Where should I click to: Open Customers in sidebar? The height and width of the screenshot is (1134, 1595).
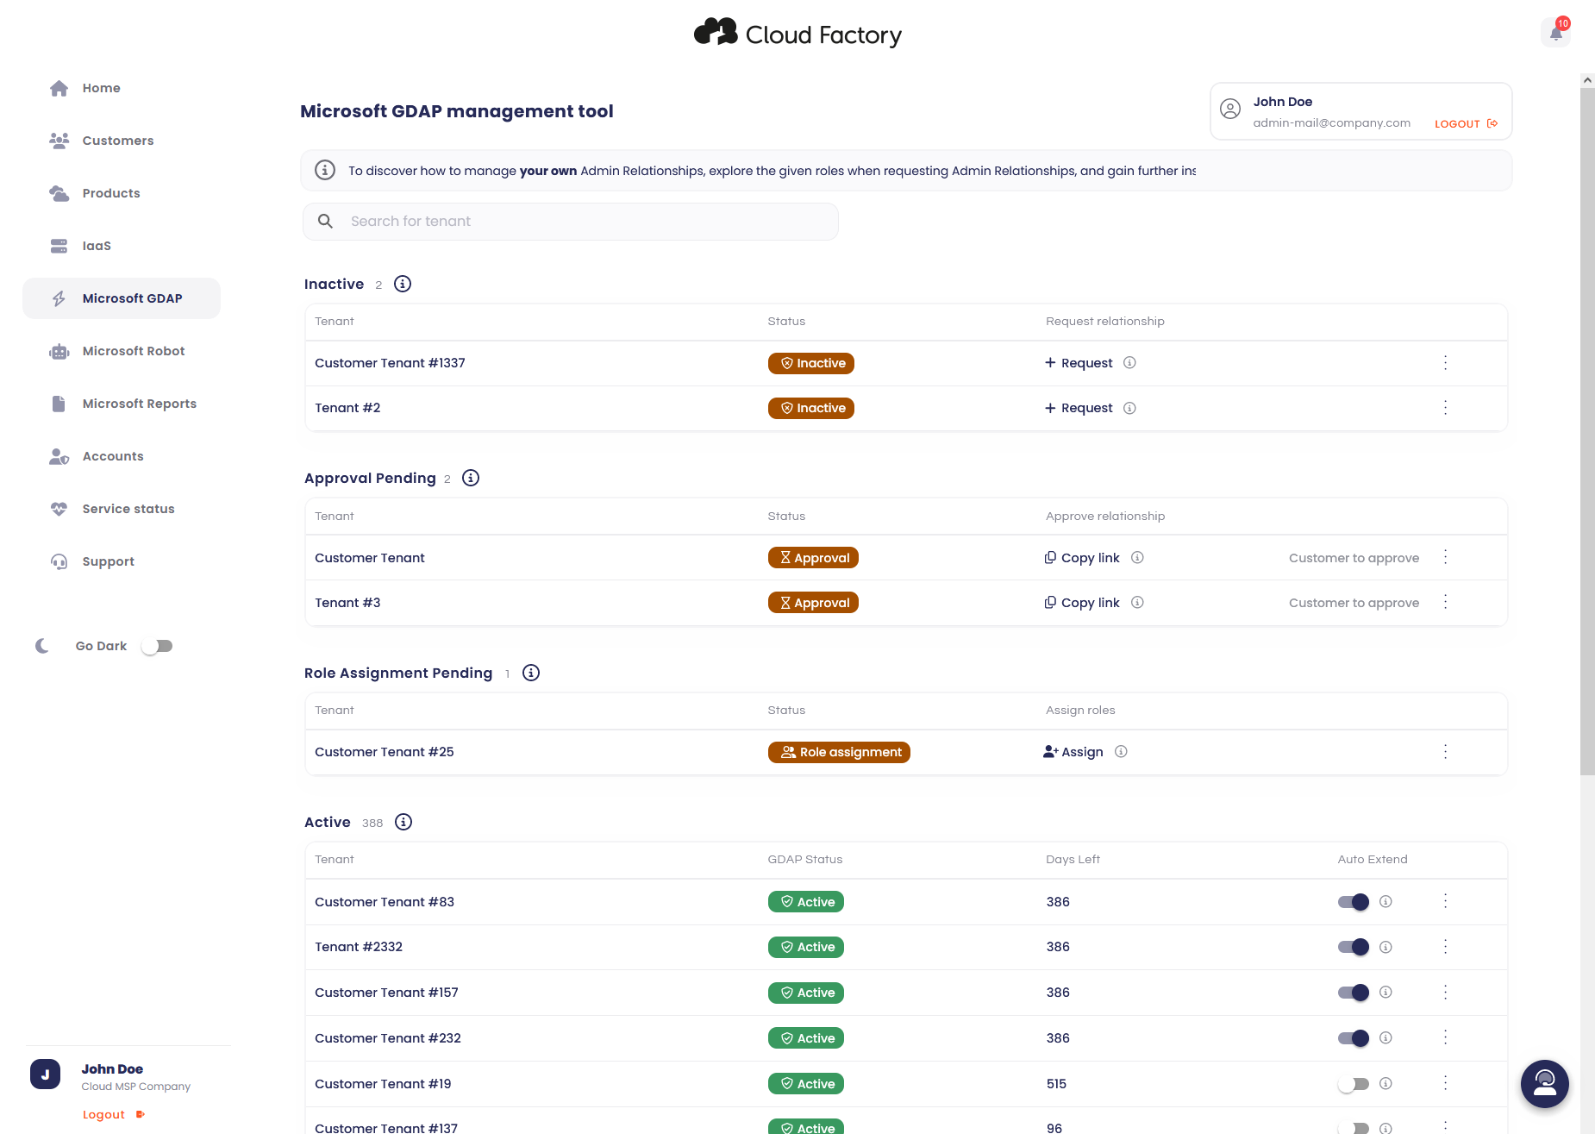click(x=122, y=141)
